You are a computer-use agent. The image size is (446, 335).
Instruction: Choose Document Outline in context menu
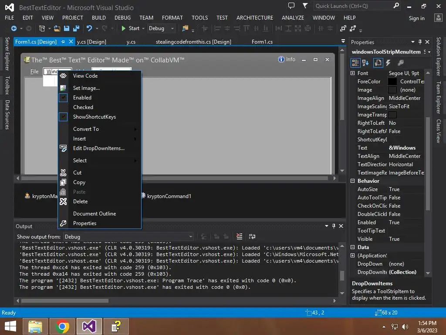coord(100,214)
